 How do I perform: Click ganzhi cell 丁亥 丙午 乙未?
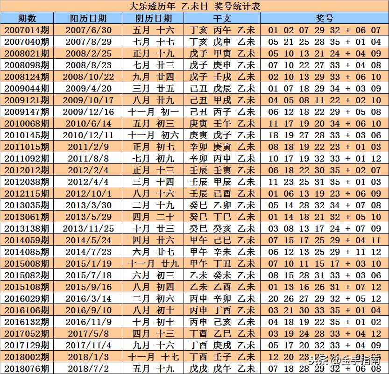[222, 30]
